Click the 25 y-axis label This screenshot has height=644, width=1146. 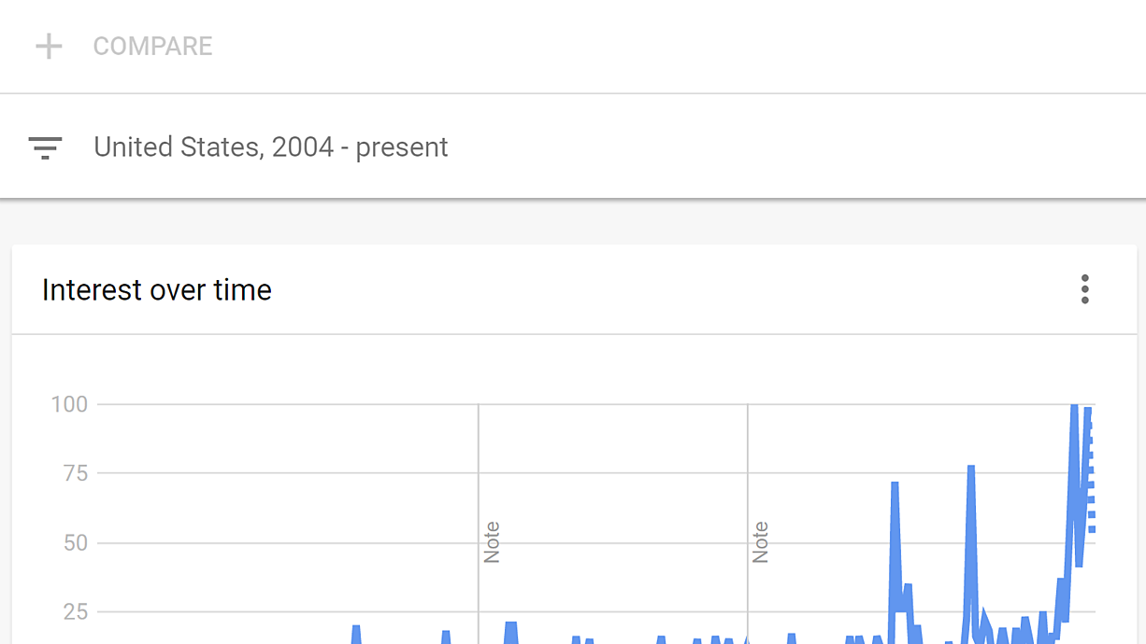[x=76, y=612]
